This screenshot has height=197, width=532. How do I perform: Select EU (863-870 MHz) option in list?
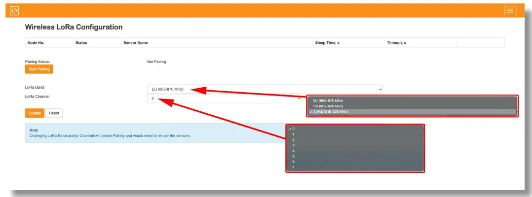412,100
